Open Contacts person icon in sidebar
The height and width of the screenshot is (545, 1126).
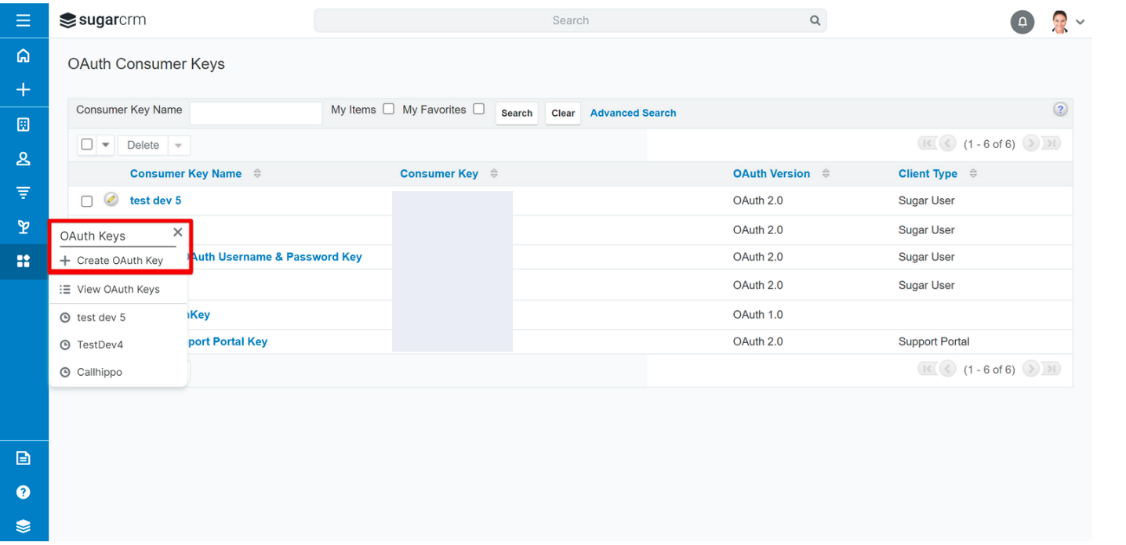[24, 159]
